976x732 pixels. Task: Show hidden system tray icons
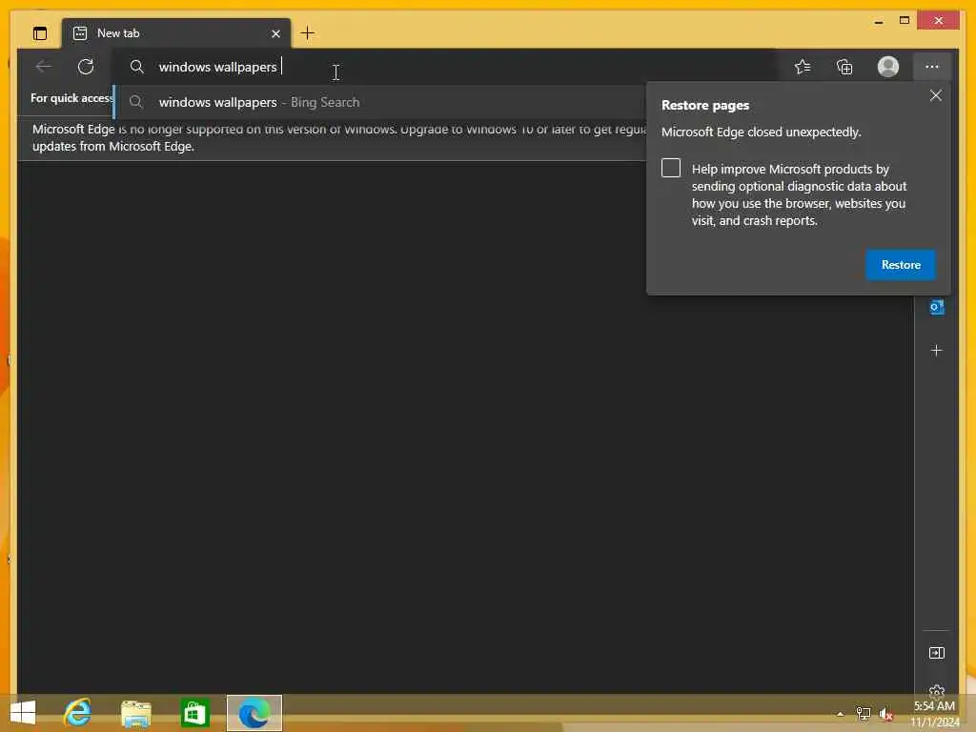[x=840, y=714]
